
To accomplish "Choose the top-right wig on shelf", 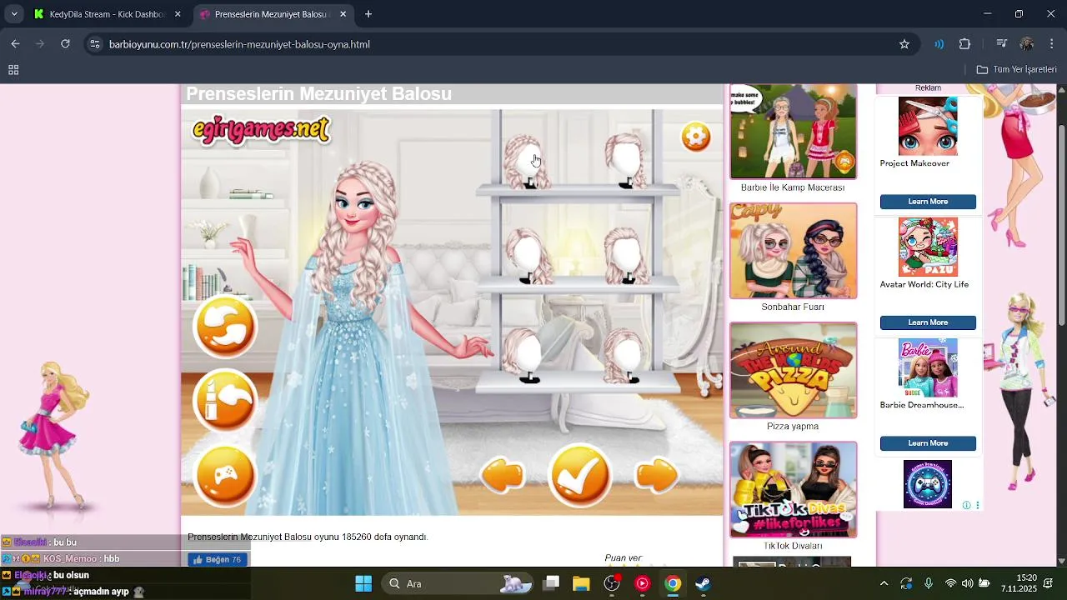I will click(x=625, y=160).
